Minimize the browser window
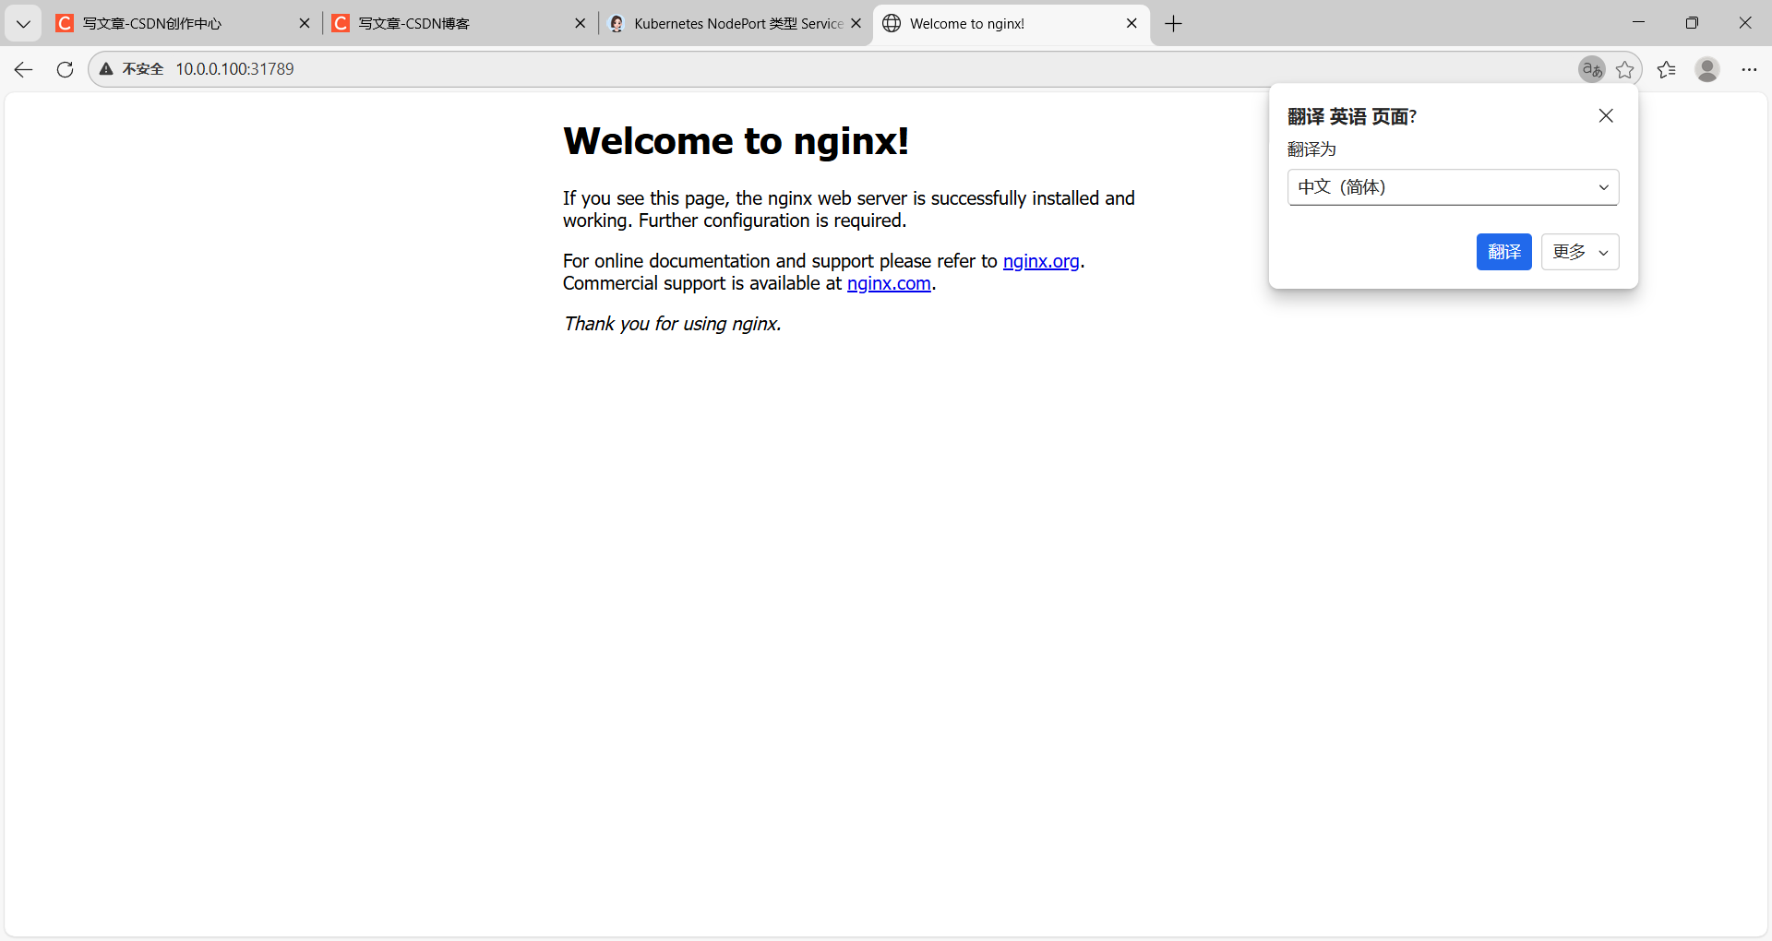1772x941 pixels. tap(1638, 22)
